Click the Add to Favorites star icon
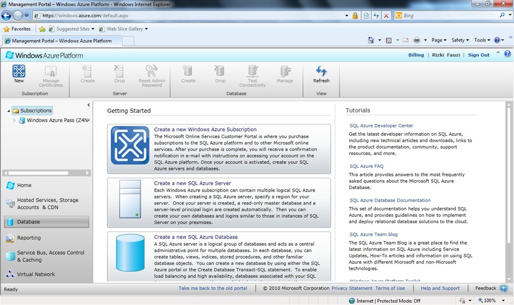The image size is (514, 305). (x=42, y=29)
